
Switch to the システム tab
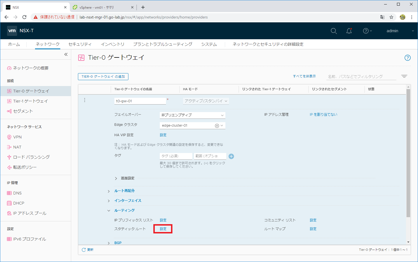(209, 44)
